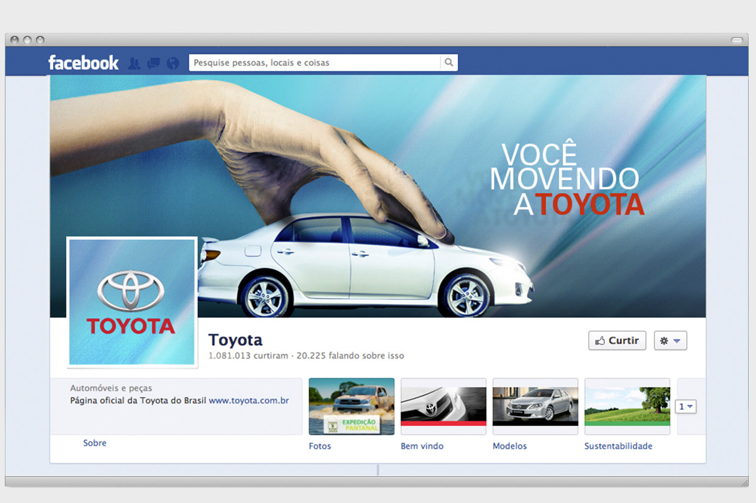Open the Bem vindo thumbnail

(x=443, y=406)
